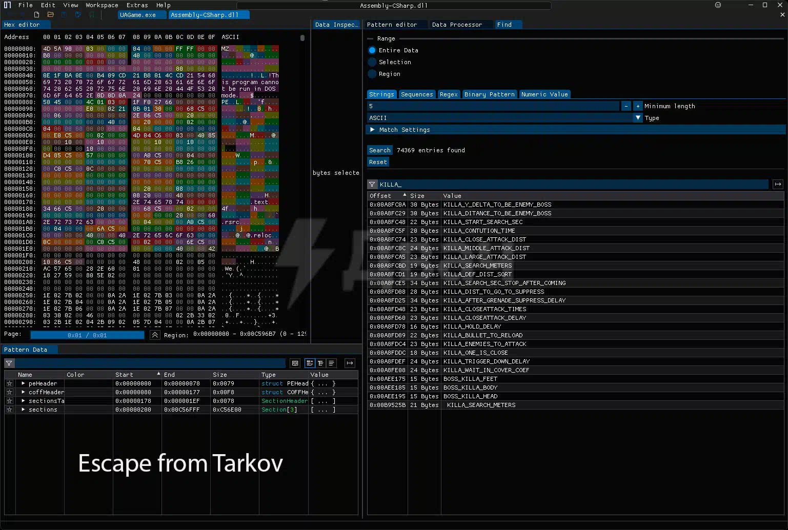
Task: Favorite the peHeader pattern with star icon
Action: [9, 383]
